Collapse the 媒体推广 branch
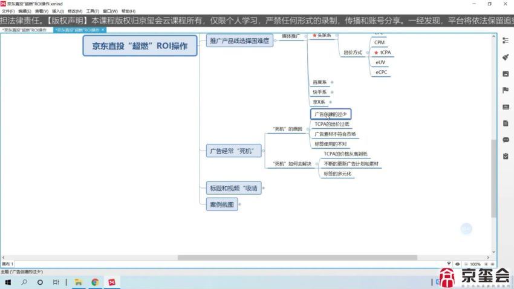 [x=305, y=36]
